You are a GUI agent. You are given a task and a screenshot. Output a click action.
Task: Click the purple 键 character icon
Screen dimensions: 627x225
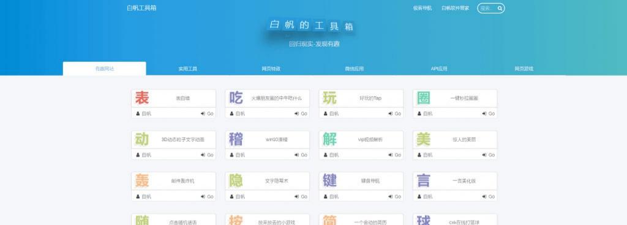330,181
